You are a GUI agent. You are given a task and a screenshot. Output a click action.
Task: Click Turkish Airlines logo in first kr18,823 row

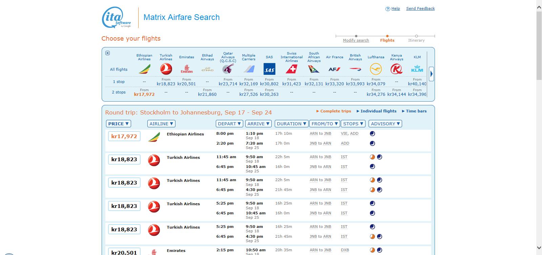point(154,160)
